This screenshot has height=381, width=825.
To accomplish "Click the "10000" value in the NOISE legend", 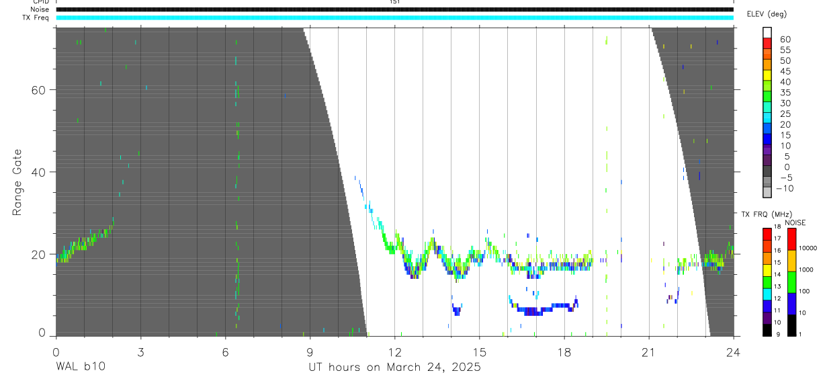I will 808,248.
